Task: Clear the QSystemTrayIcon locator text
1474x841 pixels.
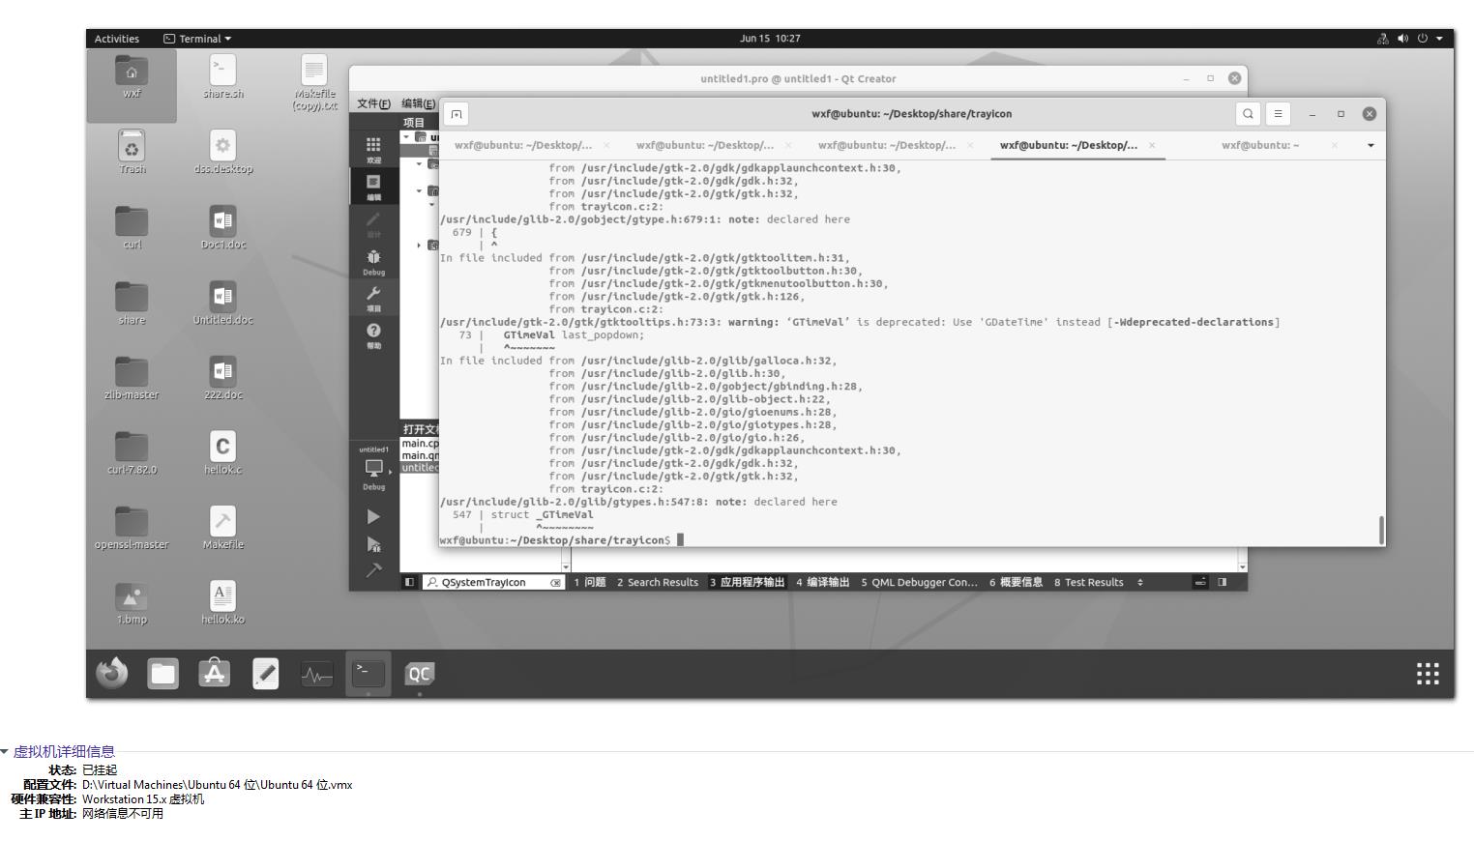Action: click(556, 583)
